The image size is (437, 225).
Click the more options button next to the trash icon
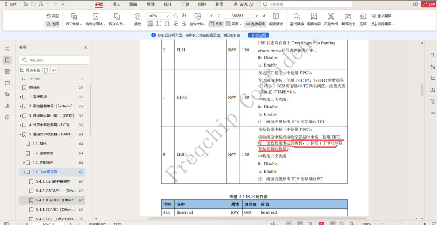[x=54, y=70]
